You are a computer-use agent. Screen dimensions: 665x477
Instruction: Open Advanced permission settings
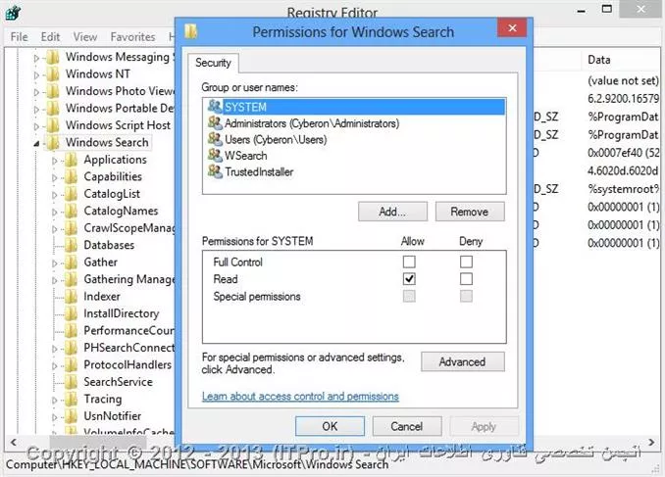[x=462, y=361]
